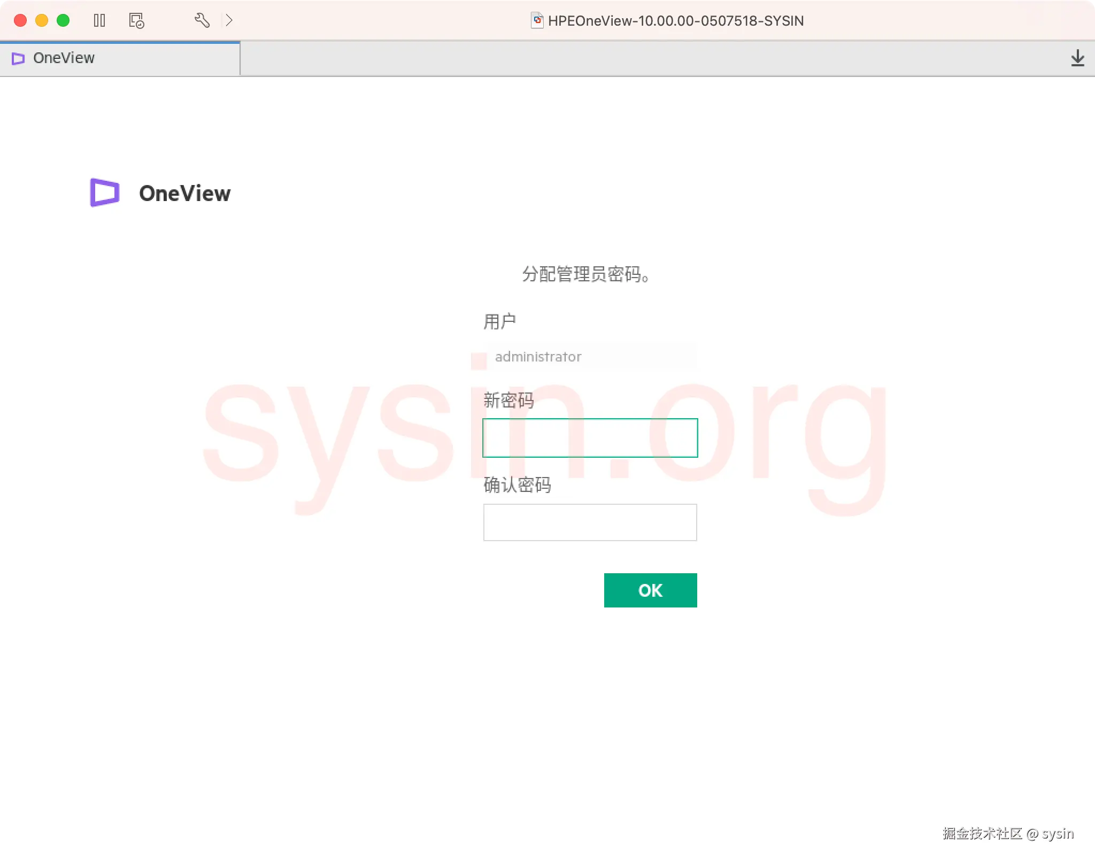Click the download arrow at the tab bar's right
This screenshot has width=1095, height=862.
1078,59
